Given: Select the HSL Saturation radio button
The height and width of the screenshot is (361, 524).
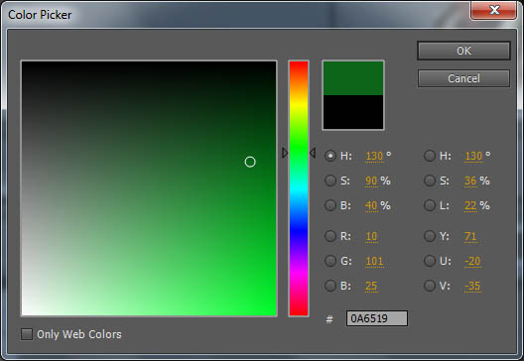Looking at the screenshot, I should tap(430, 180).
